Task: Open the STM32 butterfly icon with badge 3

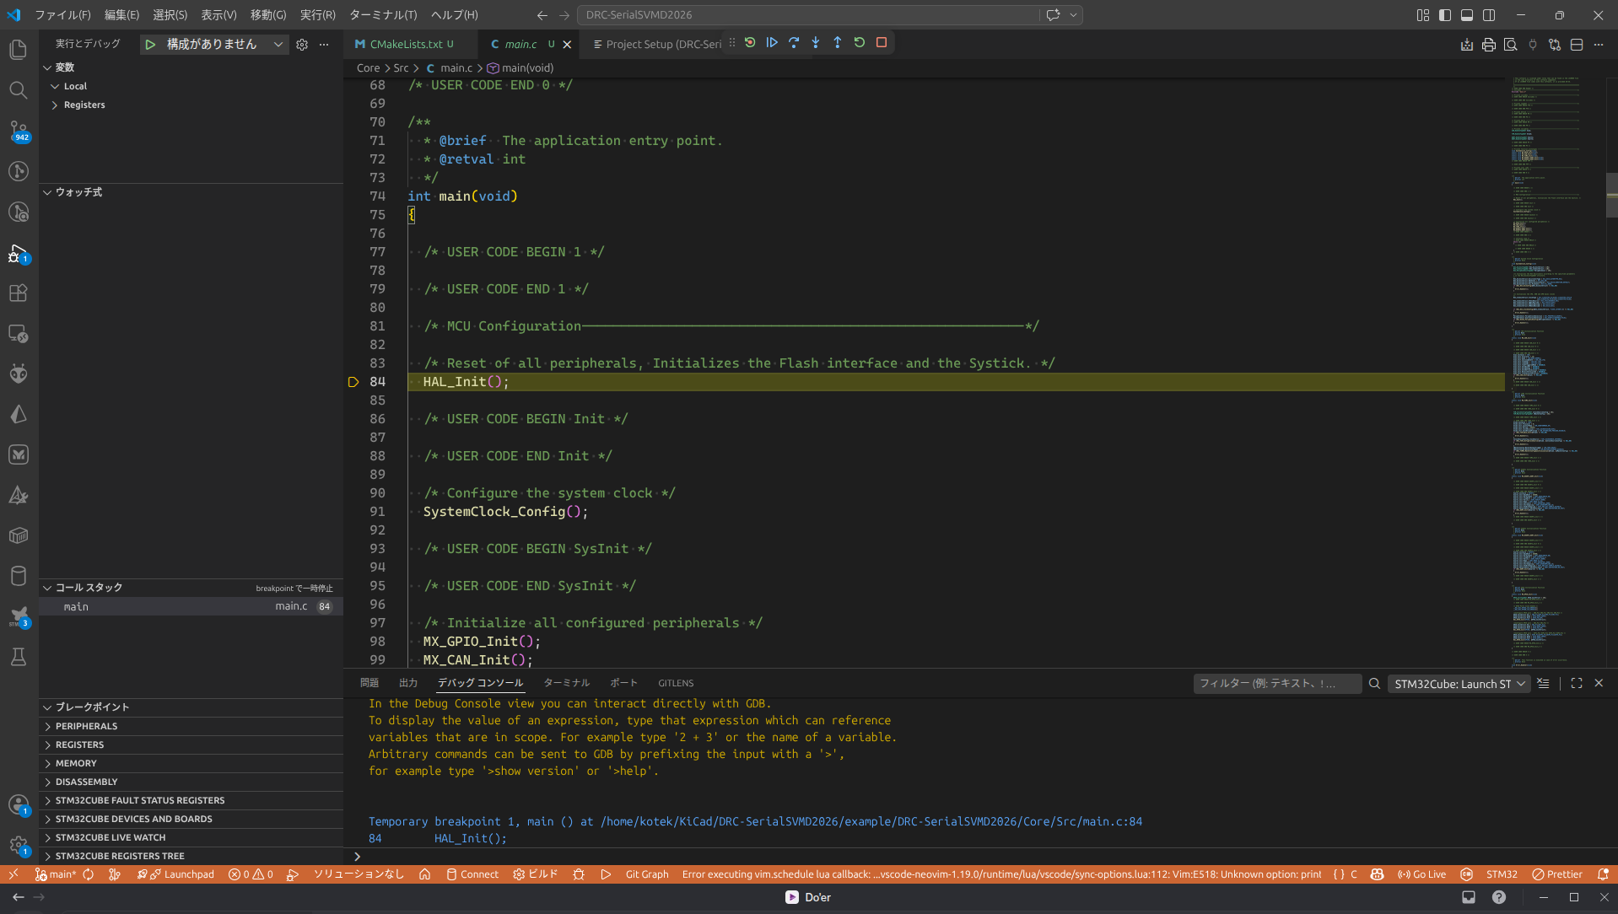Action: pos(19,616)
